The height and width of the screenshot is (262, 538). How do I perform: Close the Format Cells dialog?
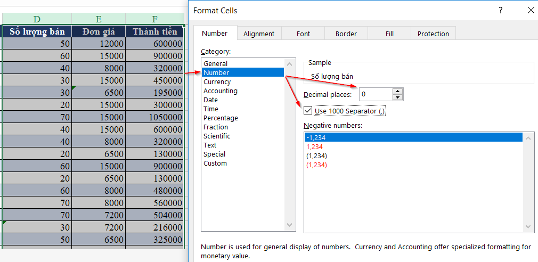(531, 10)
